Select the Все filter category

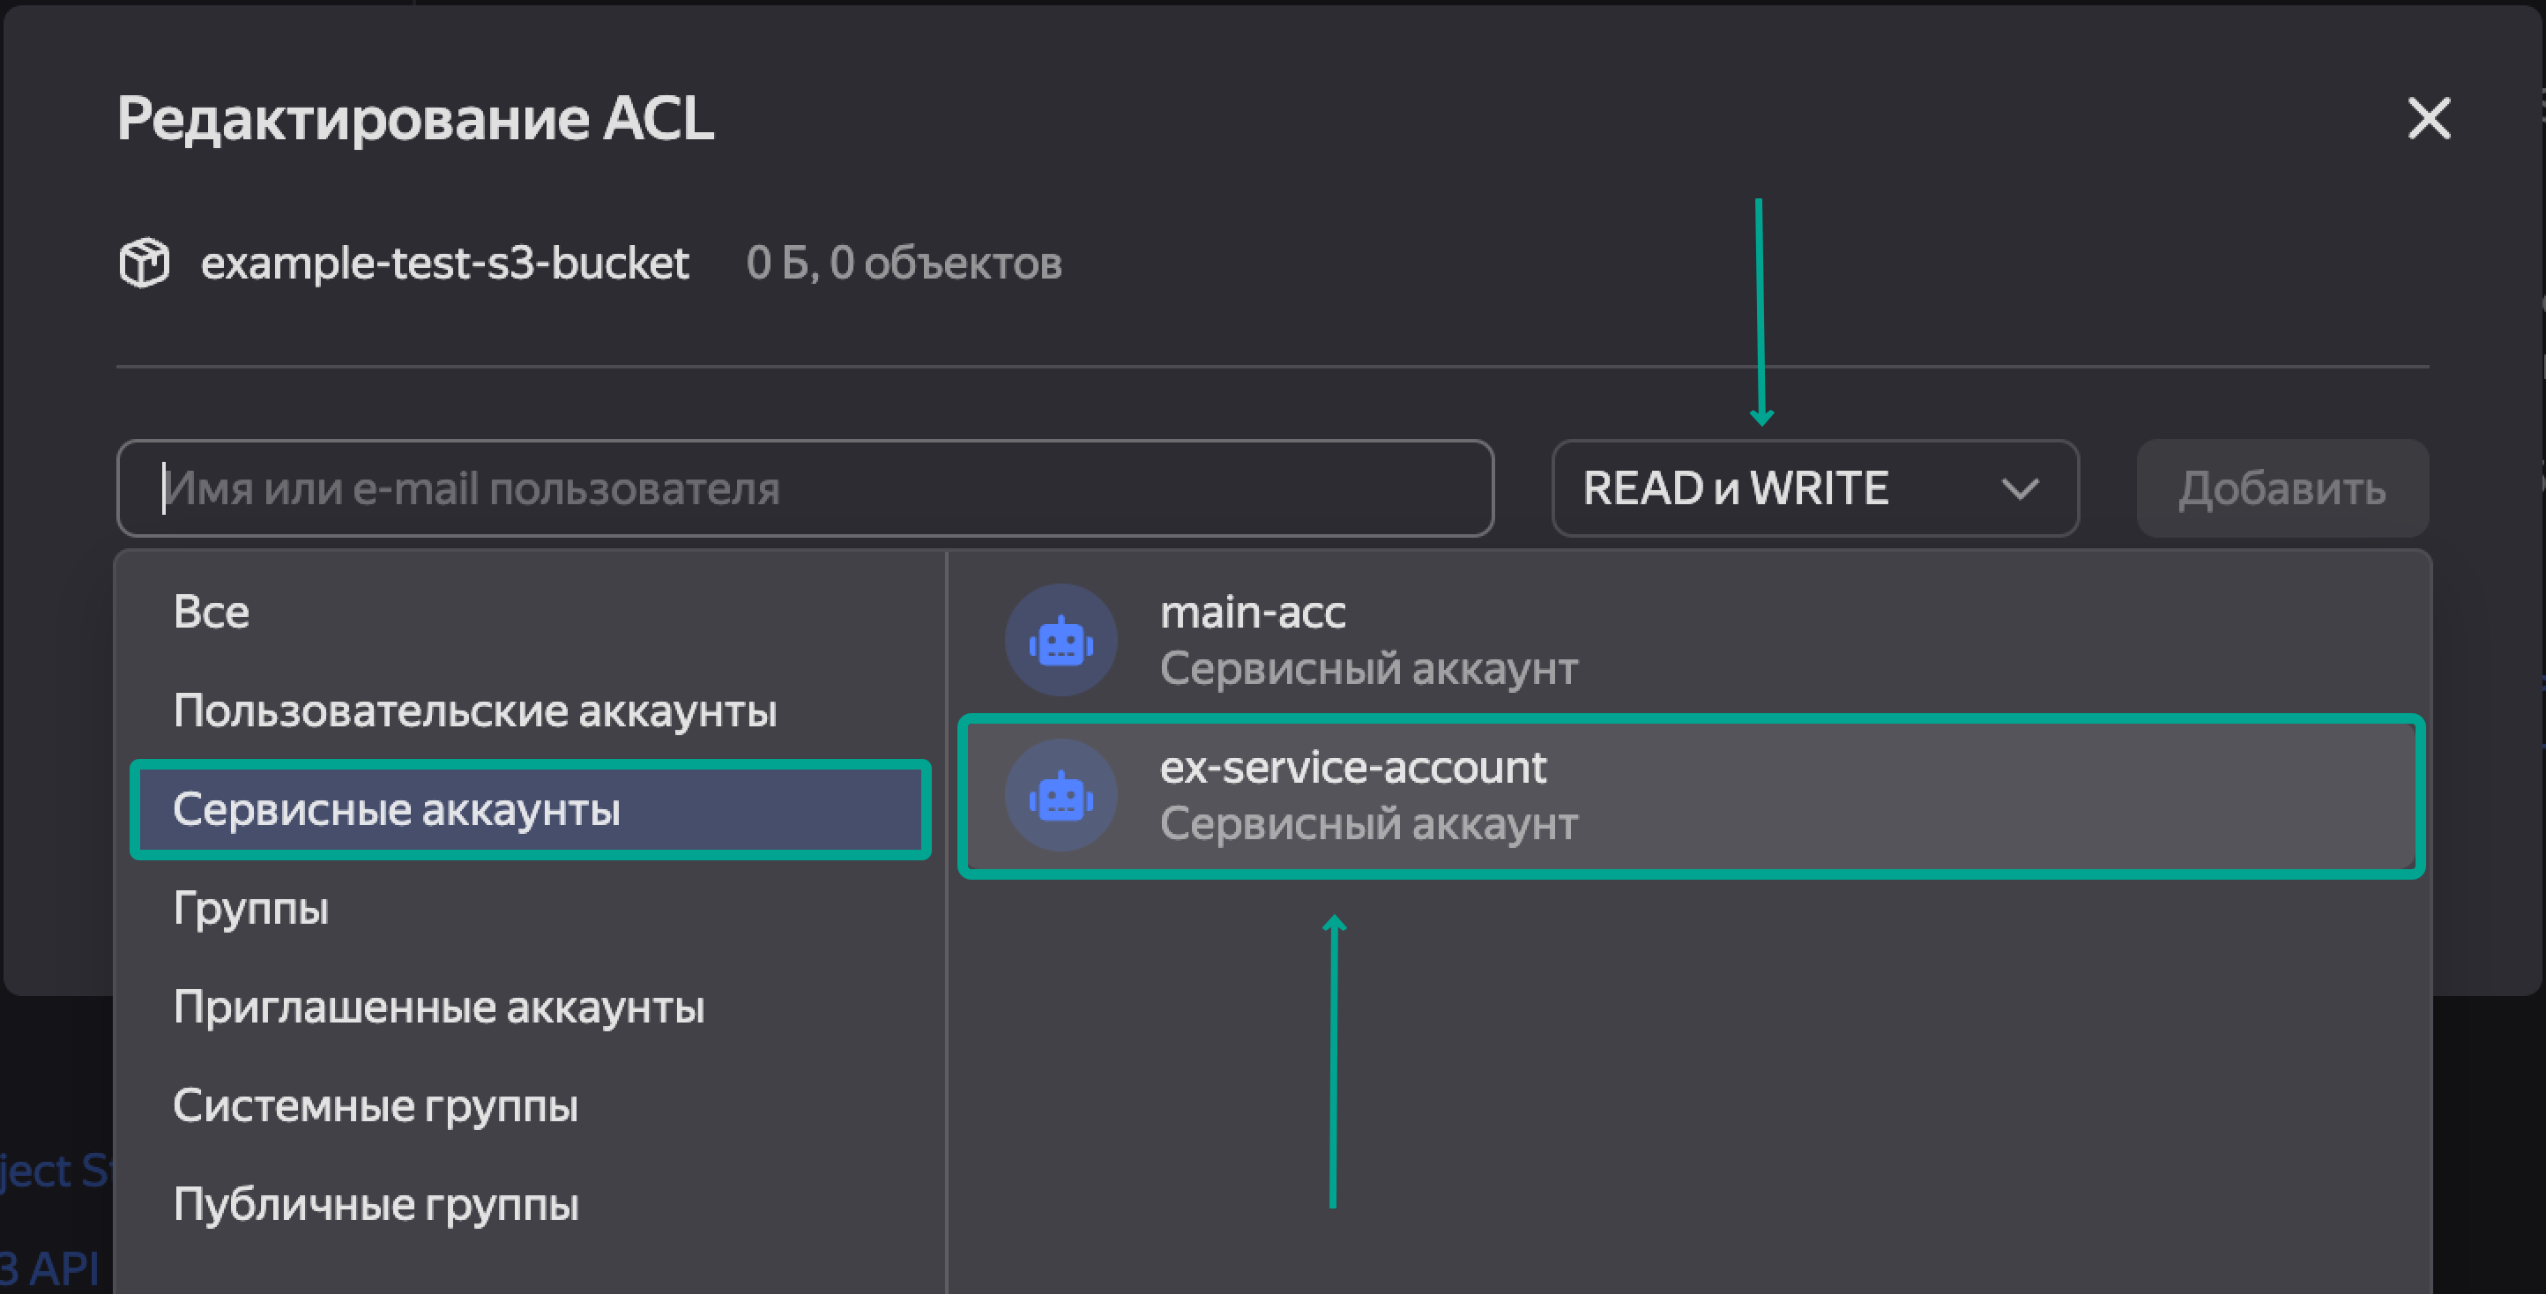[212, 612]
